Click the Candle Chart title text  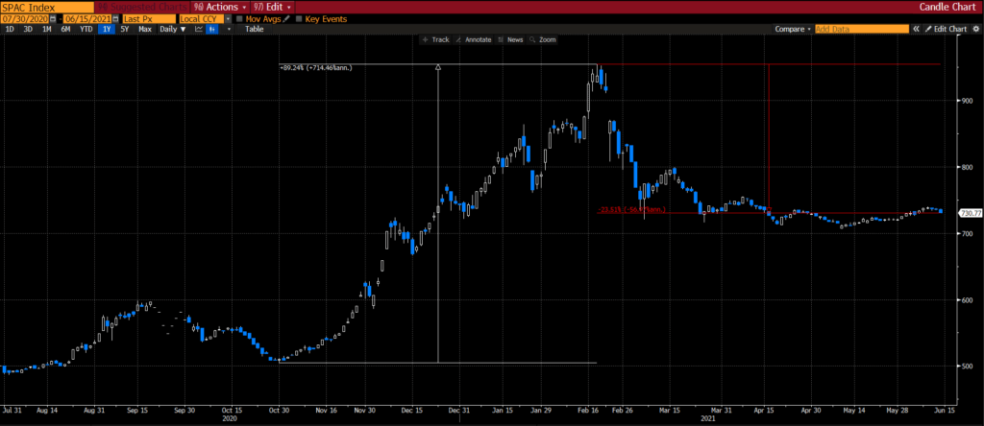[947, 7]
